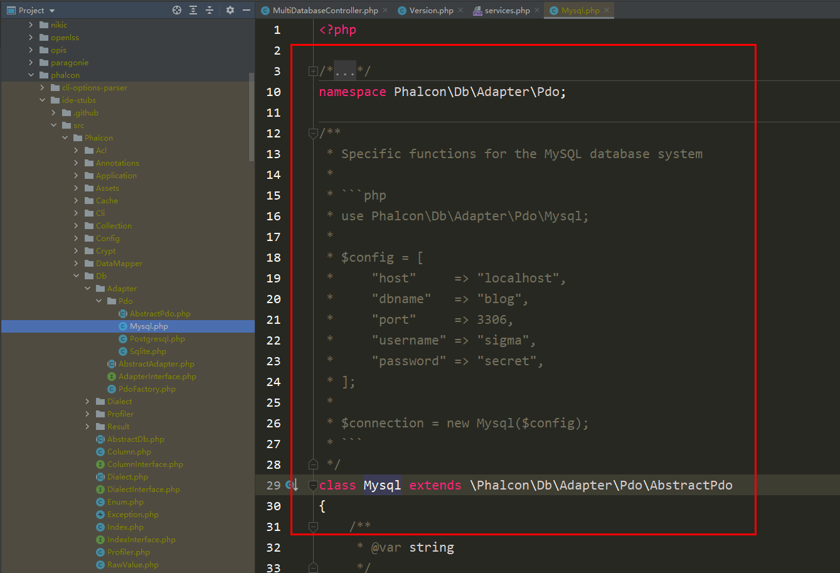Collapse the src folder
The height and width of the screenshot is (573, 840).
54,126
